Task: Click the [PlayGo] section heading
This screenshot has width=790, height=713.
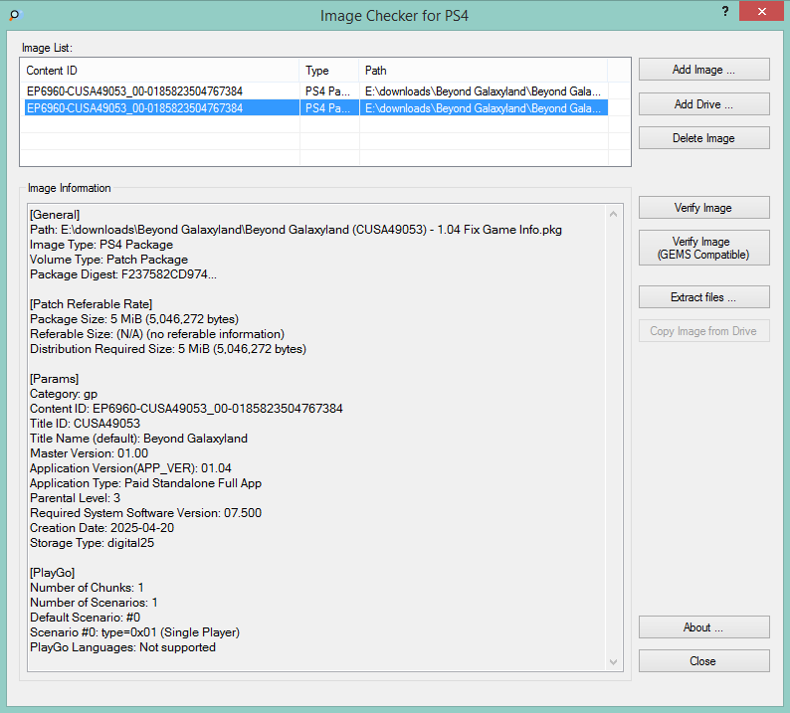Action: coord(52,573)
